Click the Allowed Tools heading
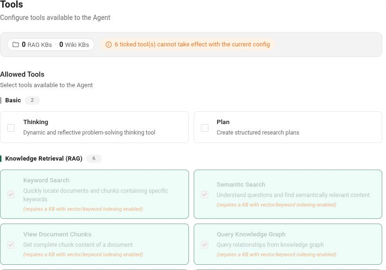 coord(22,74)
